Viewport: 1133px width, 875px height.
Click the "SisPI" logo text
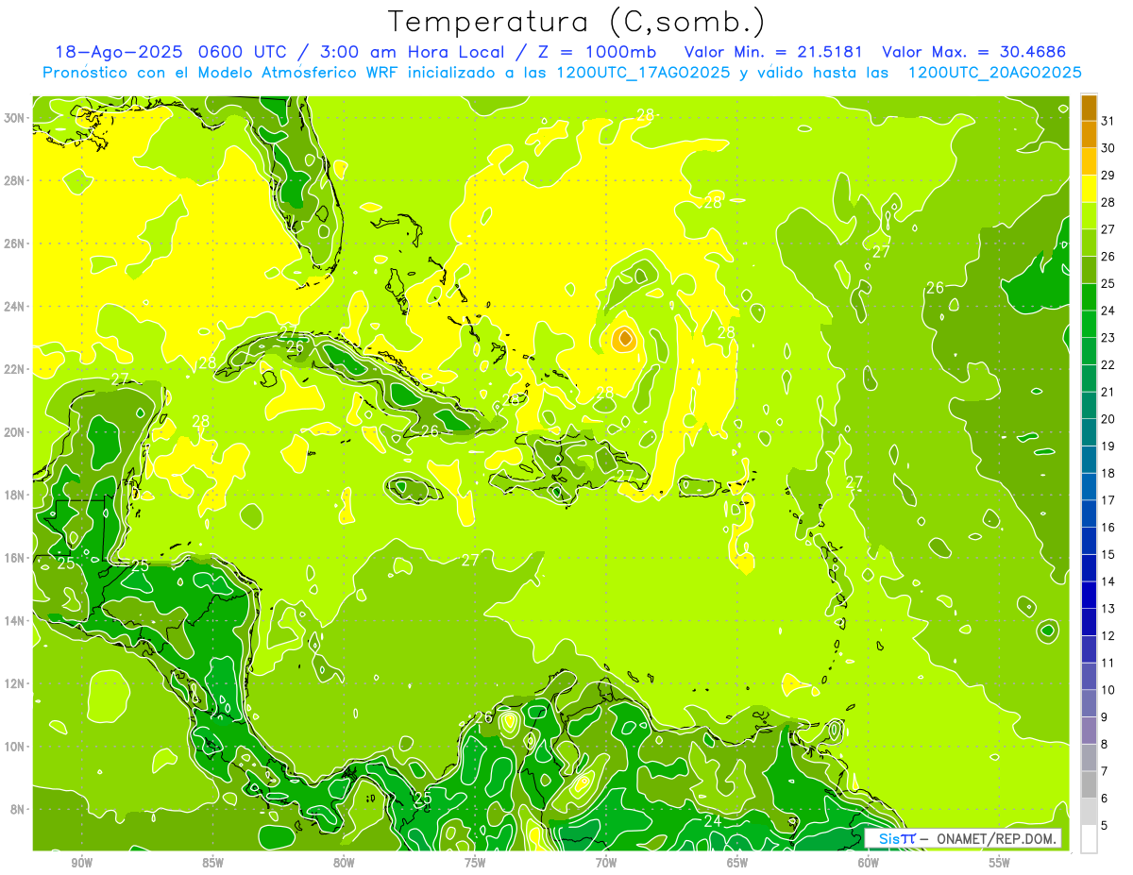pyautogui.click(x=897, y=838)
